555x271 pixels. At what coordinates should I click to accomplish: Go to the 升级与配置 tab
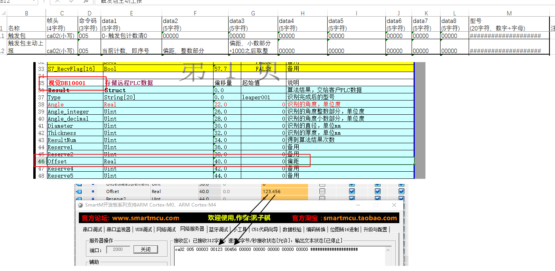pyautogui.click(x=375, y=229)
